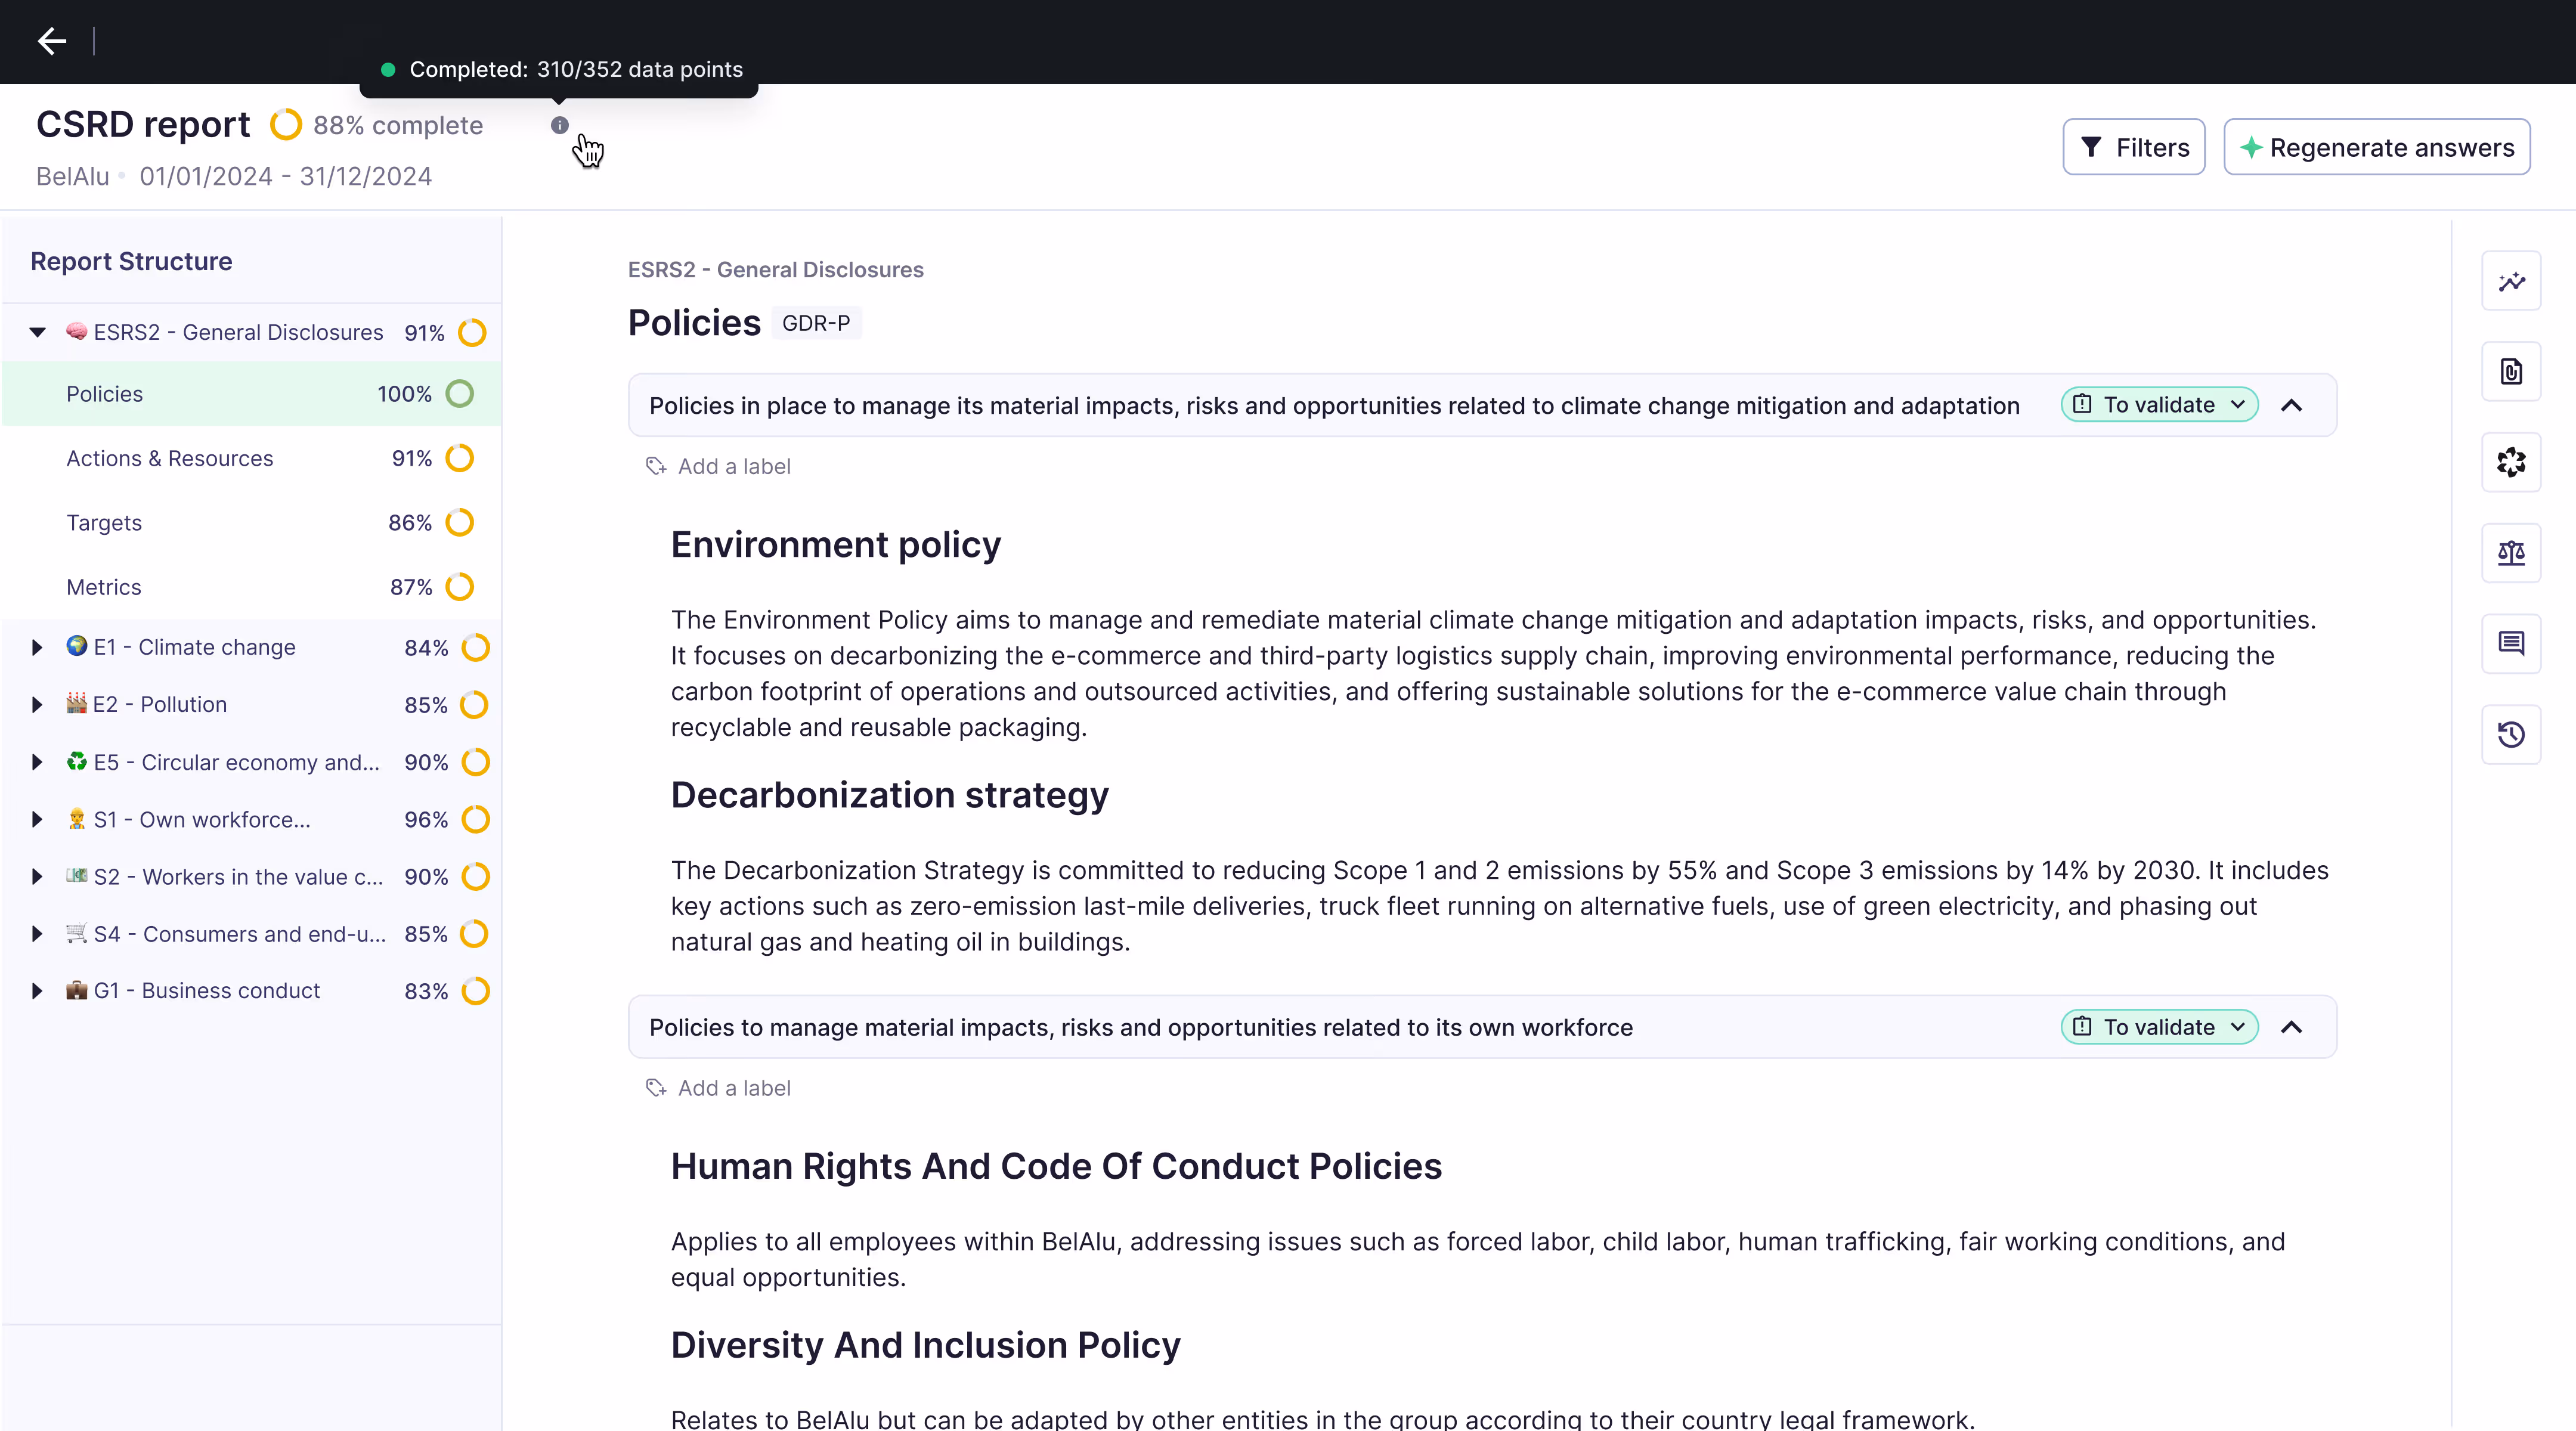Open To validate dropdown for own workforce policies

[2159, 1027]
